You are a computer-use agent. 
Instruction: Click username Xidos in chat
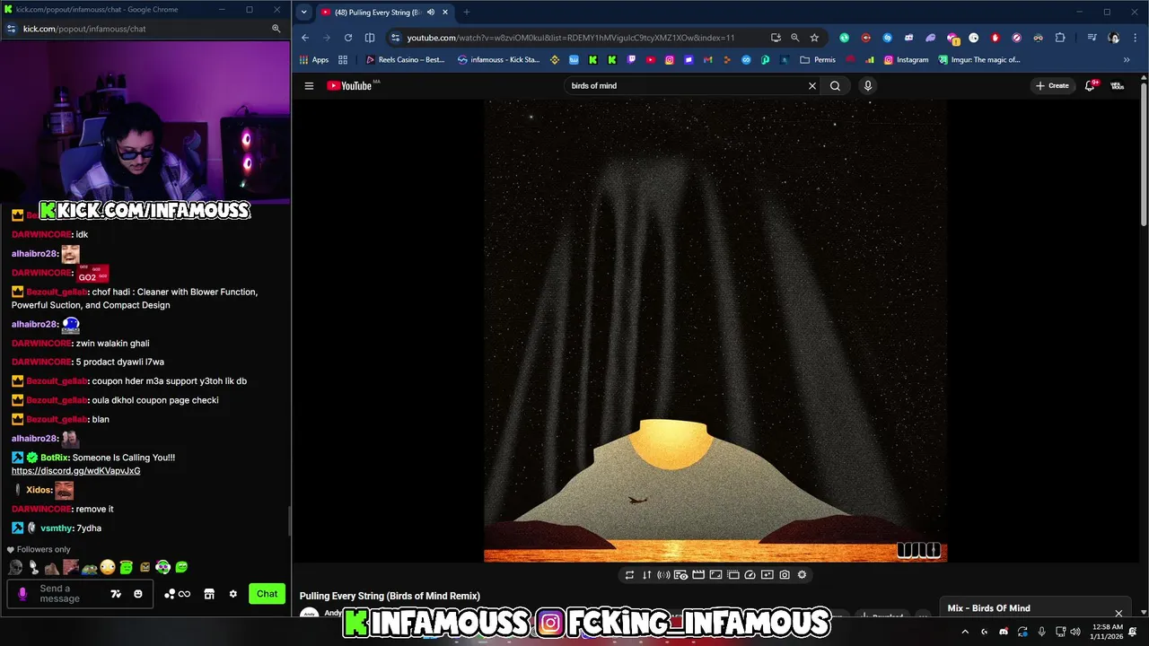click(x=38, y=491)
